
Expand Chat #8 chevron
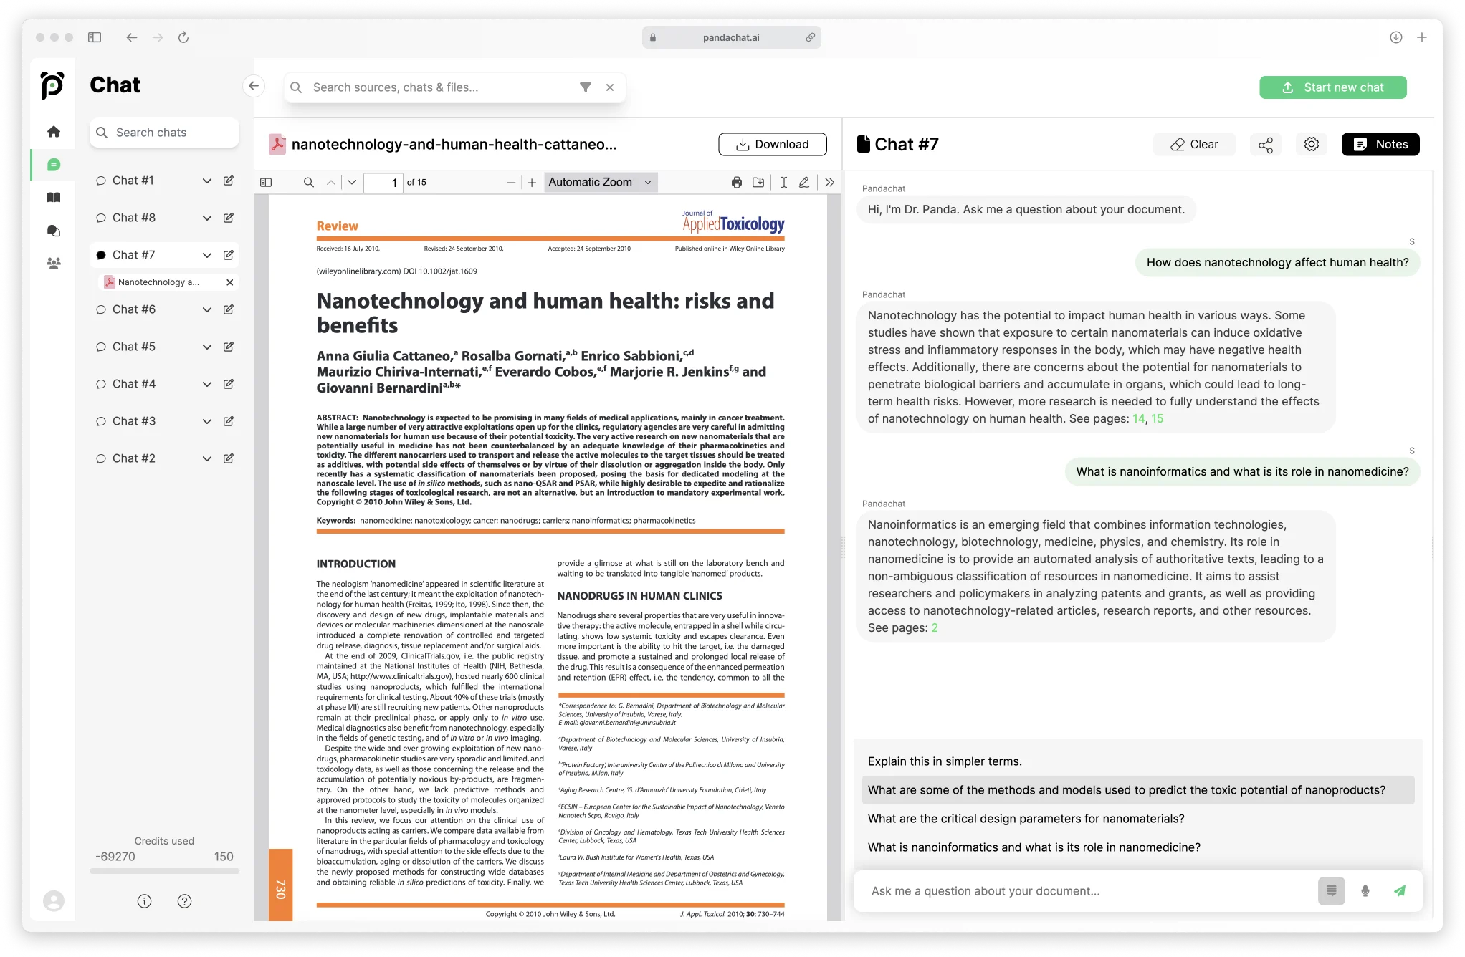pyautogui.click(x=207, y=218)
